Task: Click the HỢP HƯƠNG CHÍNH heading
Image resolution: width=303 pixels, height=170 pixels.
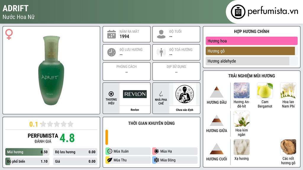Action: pyautogui.click(x=252, y=31)
